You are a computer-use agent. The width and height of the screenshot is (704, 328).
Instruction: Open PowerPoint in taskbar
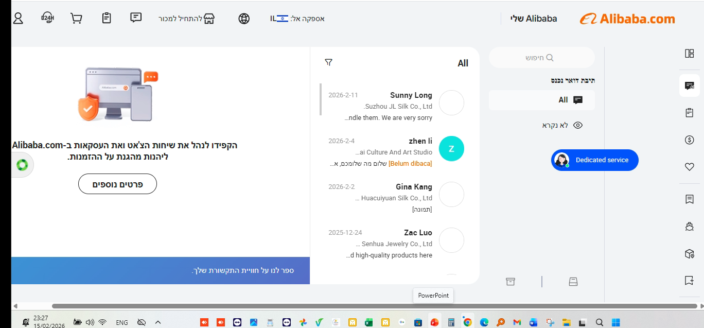[x=434, y=322]
